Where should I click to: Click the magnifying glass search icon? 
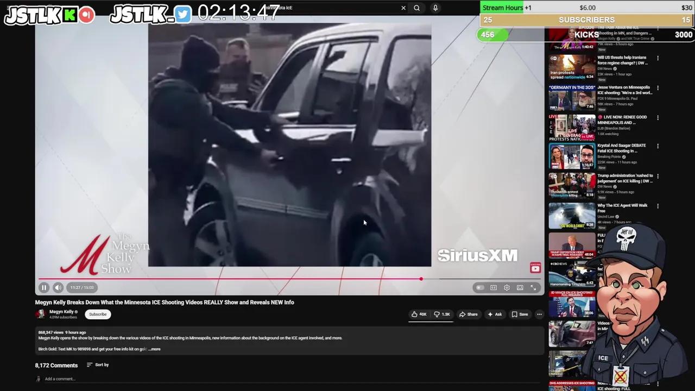pos(416,8)
